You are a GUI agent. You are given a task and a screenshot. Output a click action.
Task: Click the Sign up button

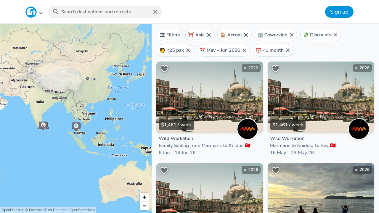(339, 12)
